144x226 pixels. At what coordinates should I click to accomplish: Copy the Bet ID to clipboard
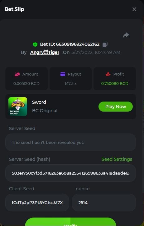(105, 44)
